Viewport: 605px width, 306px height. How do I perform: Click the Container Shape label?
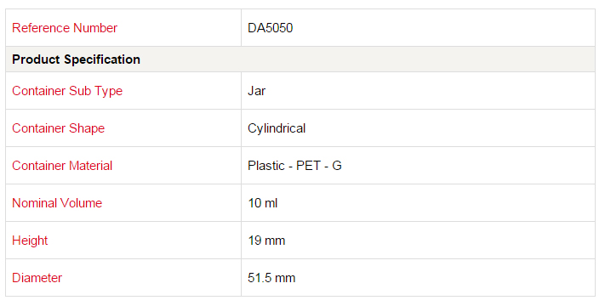pyautogui.click(x=58, y=128)
